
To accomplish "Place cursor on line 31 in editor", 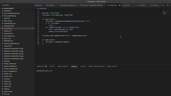I will 102,44.
